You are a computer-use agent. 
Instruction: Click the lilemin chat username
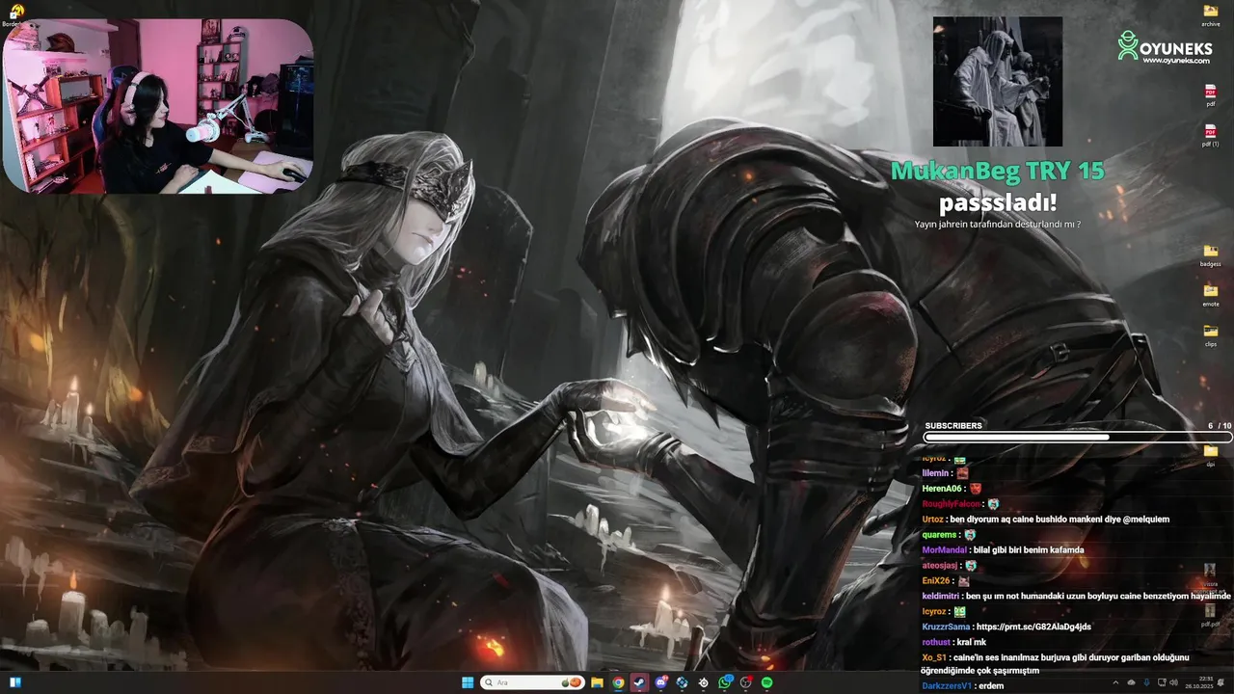click(x=936, y=472)
